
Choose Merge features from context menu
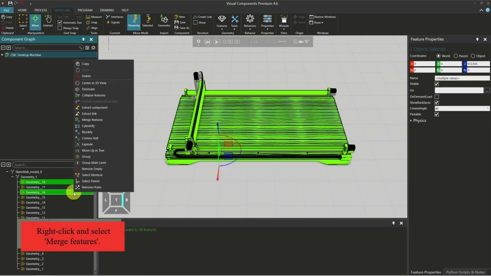point(92,120)
